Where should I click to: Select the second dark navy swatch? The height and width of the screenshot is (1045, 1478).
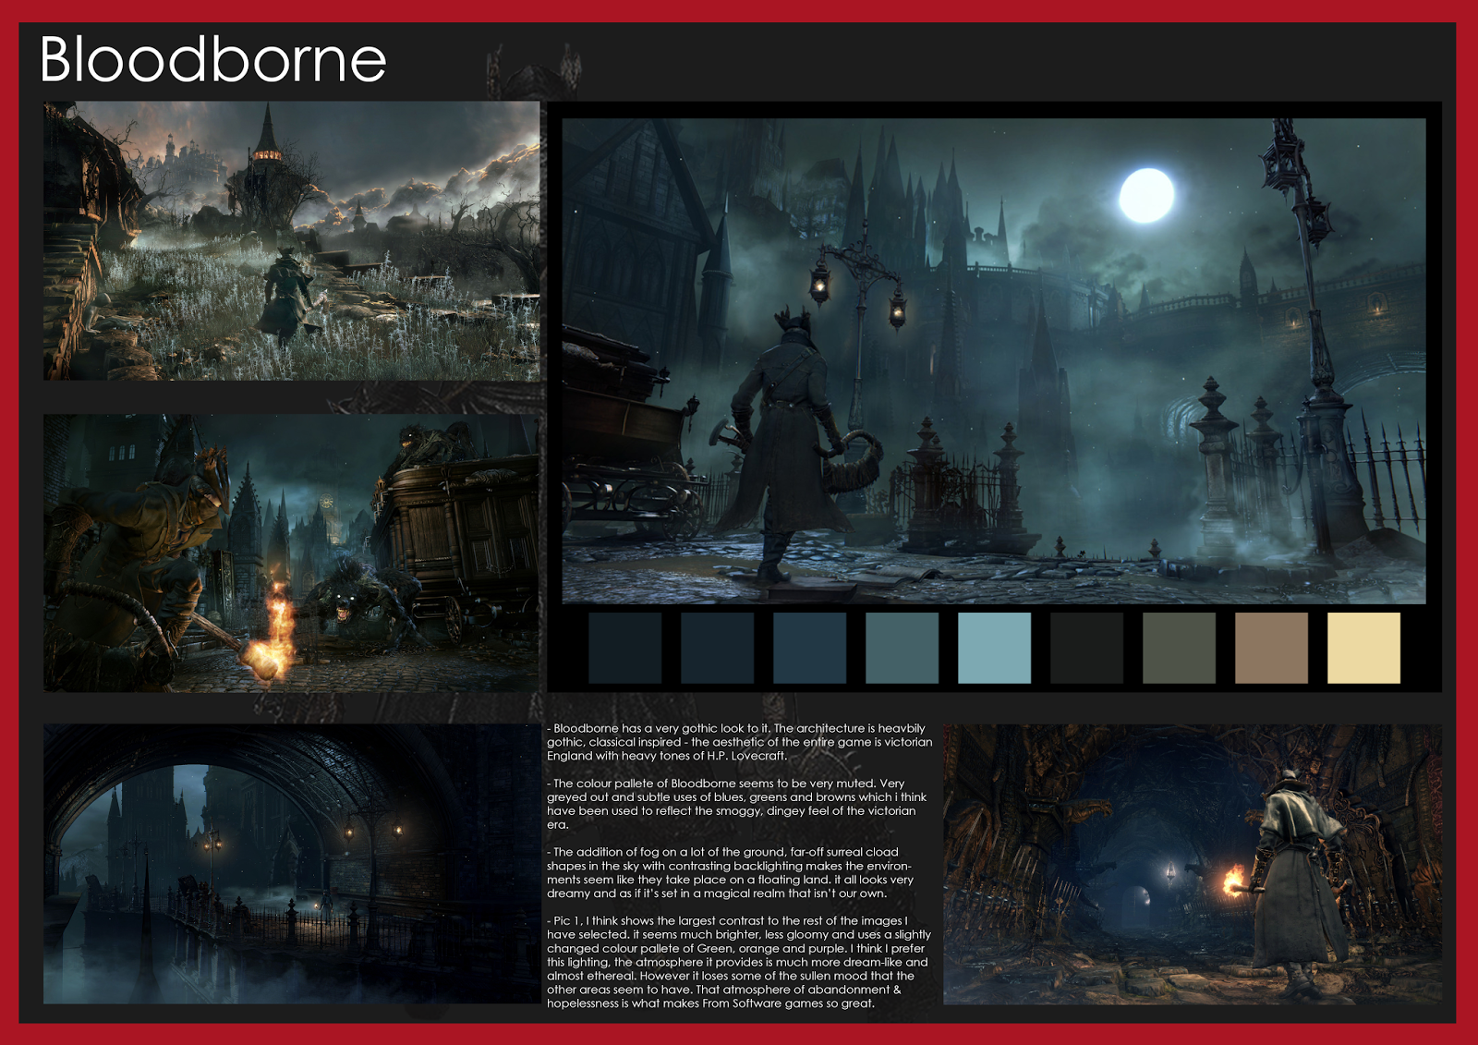[x=717, y=648]
